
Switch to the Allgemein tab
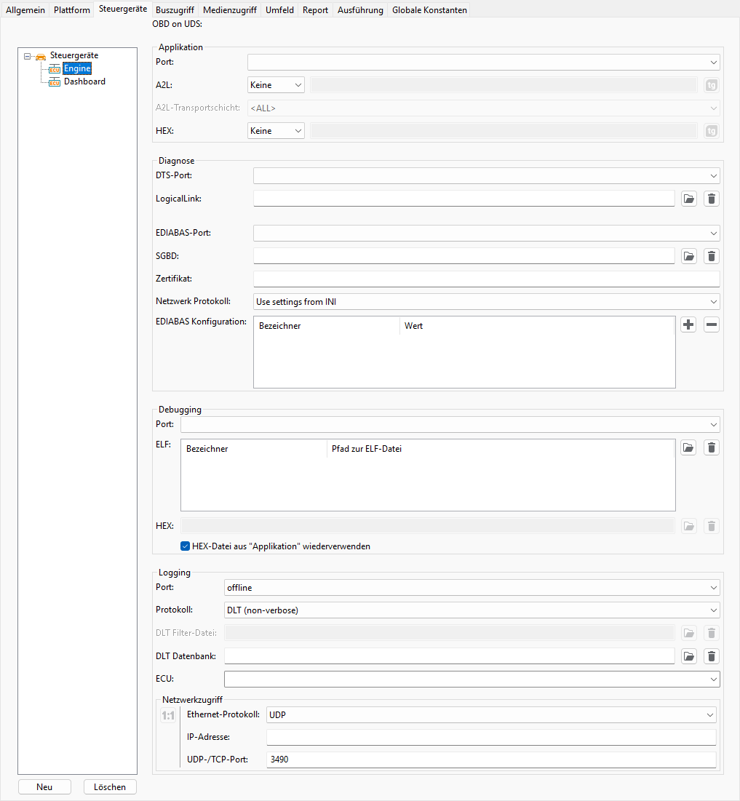[25, 10]
